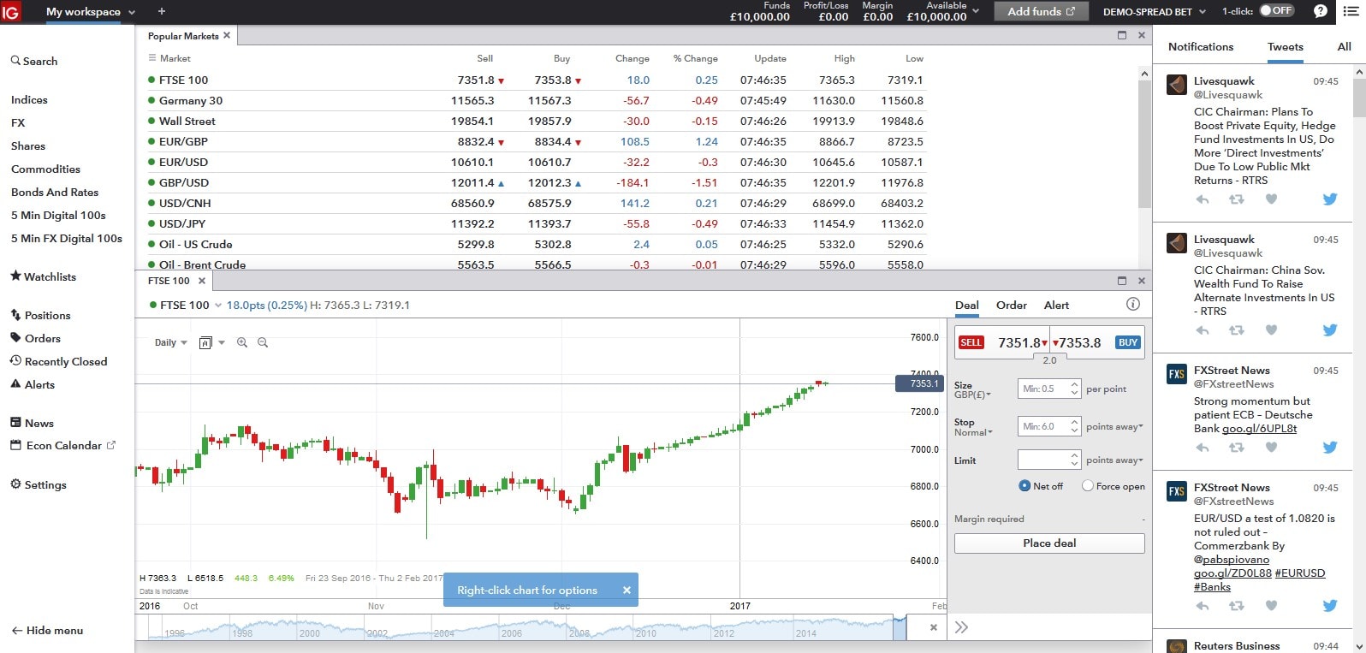Open the Notifications tab

pyautogui.click(x=1201, y=47)
